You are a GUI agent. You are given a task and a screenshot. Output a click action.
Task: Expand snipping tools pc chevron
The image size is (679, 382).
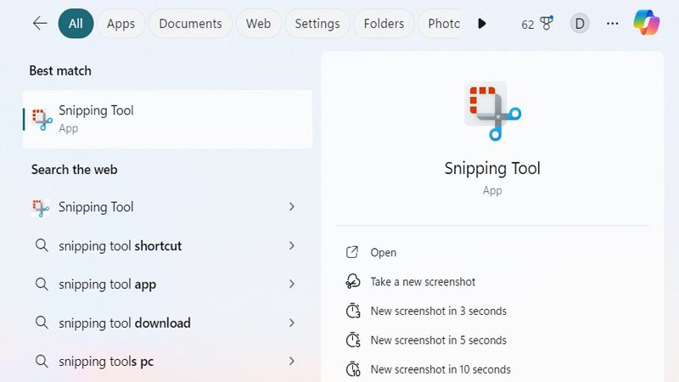pos(292,362)
